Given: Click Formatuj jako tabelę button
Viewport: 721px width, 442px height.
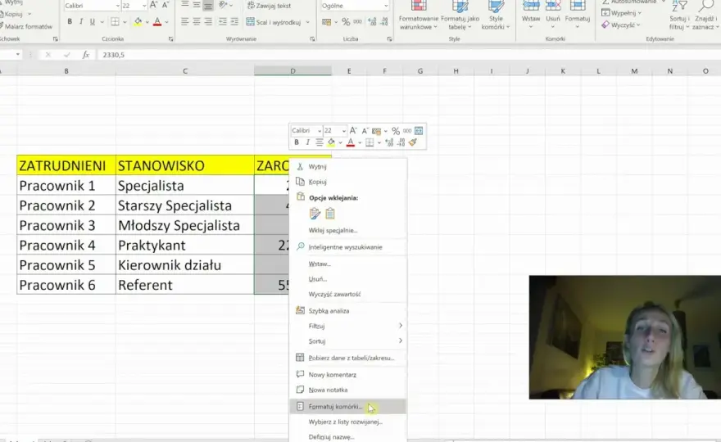Looking at the screenshot, I should (x=460, y=15).
